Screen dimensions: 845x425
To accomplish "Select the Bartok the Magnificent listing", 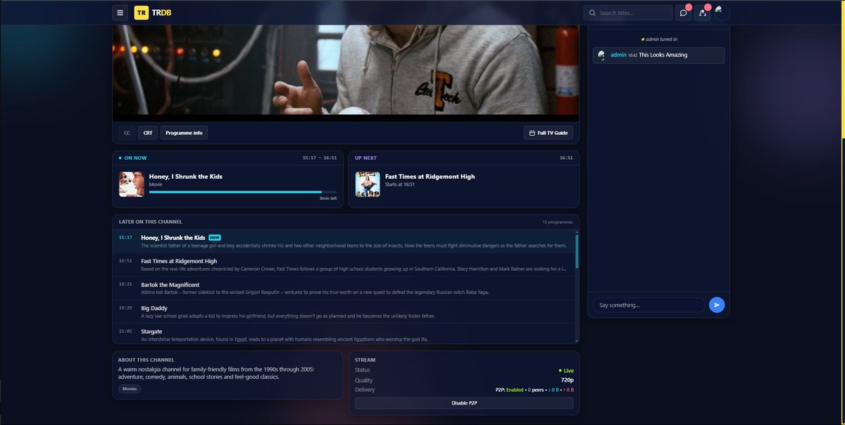I will pos(344,288).
